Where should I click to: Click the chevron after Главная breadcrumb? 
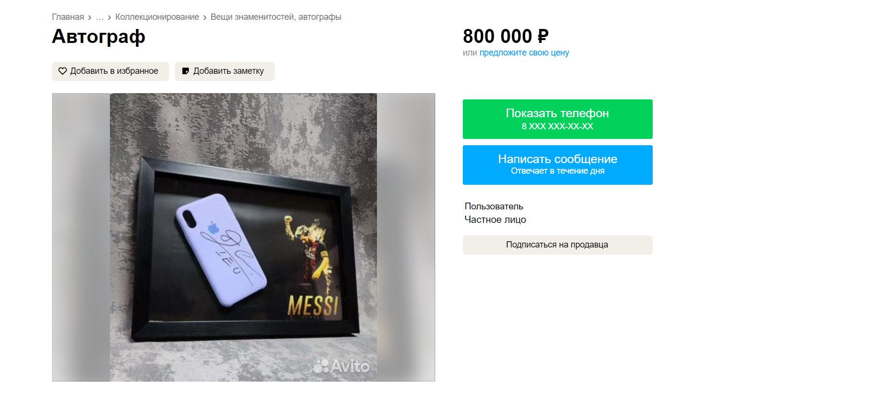pyautogui.click(x=90, y=17)
